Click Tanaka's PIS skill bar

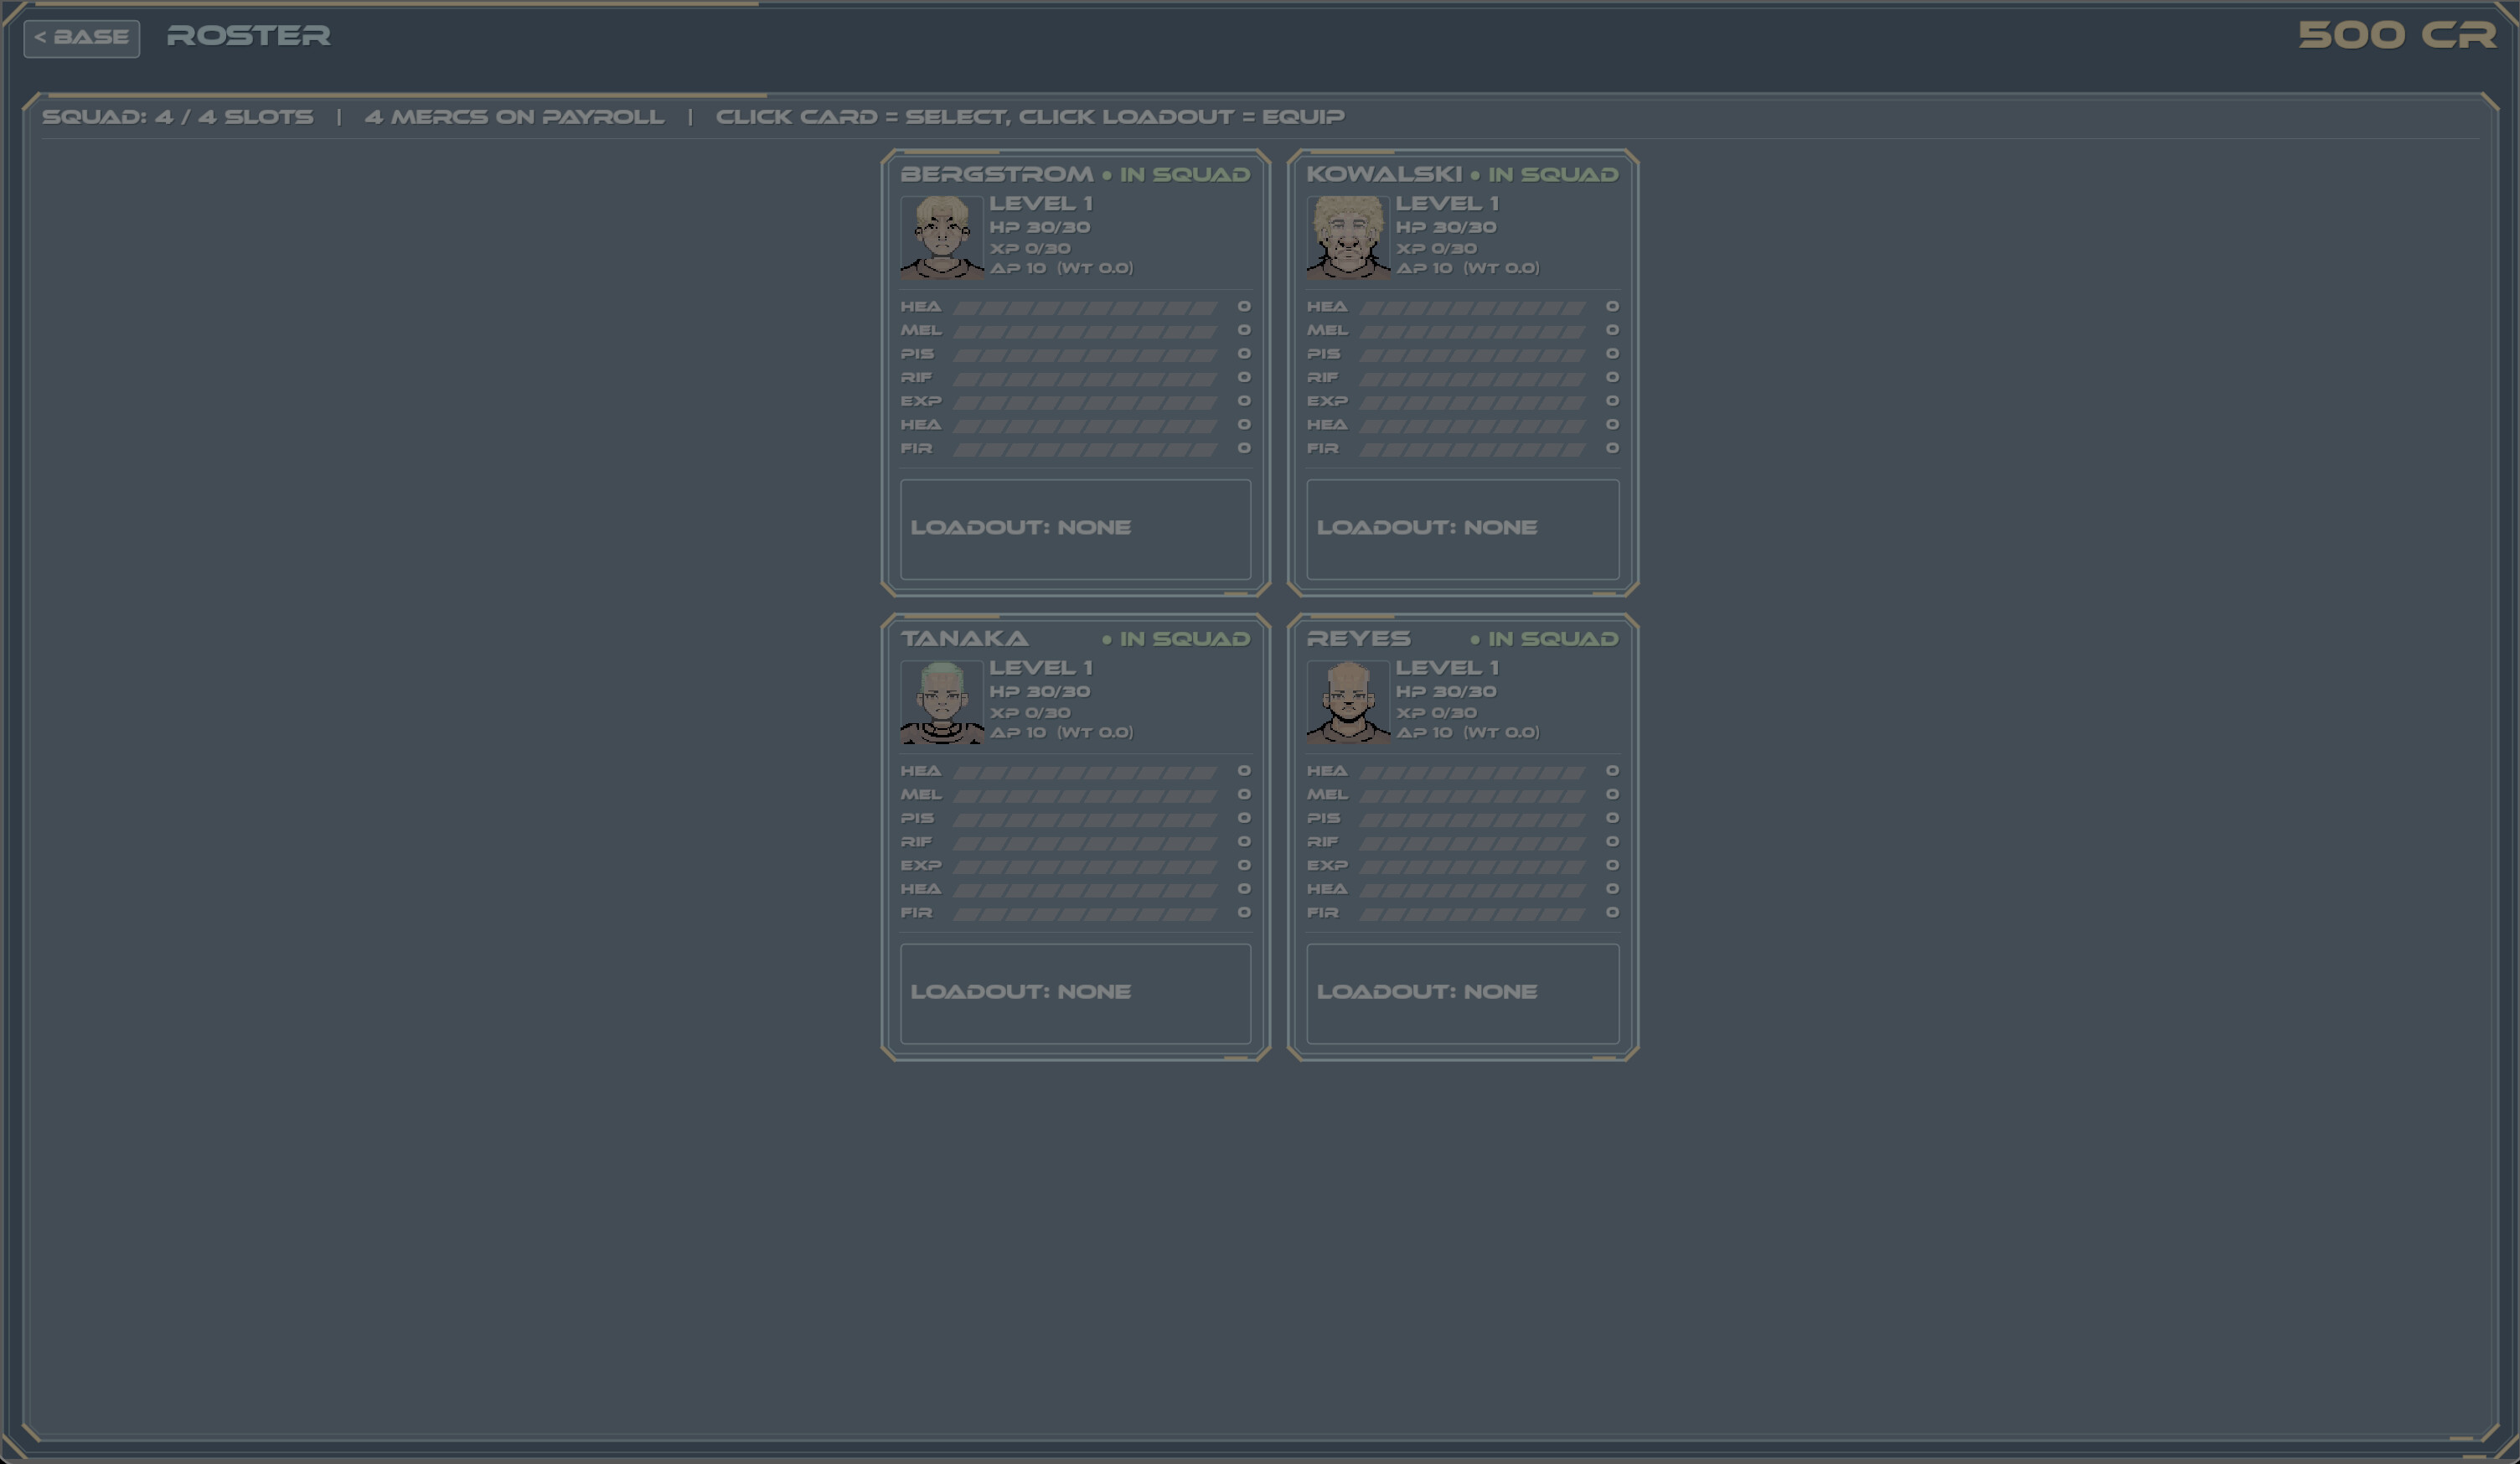tap(1085, 819)
